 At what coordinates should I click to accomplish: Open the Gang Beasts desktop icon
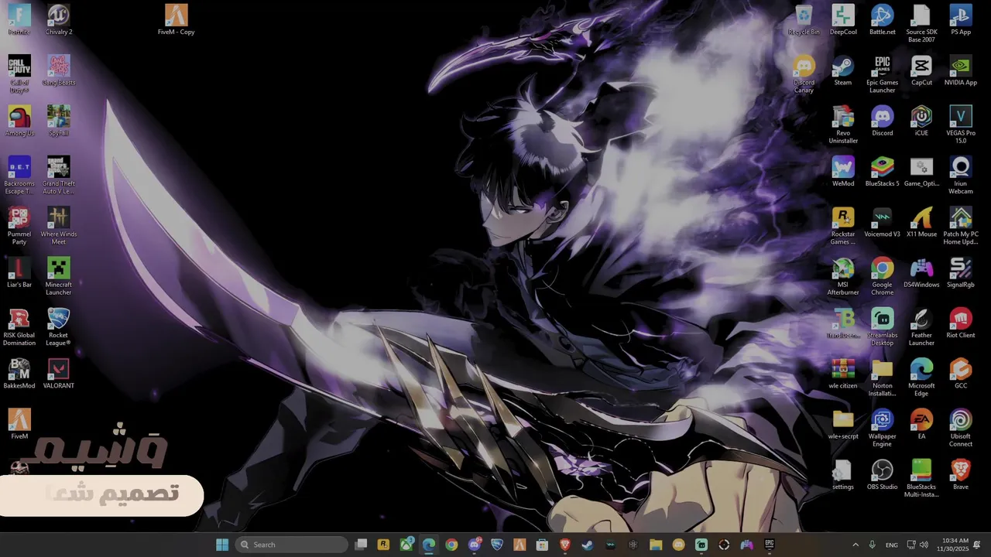pyautogui.click(x=59, y=70)
